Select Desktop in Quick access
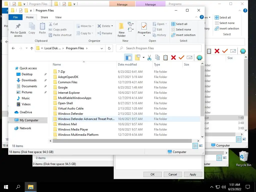The image size is (256, 192). click(27, 74)
